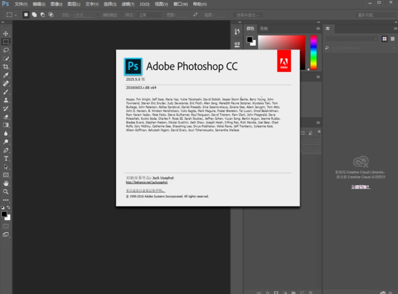Toggle the anti-alias checkbox
Screen dimensions: 398x294
click(x=98, y=15)
